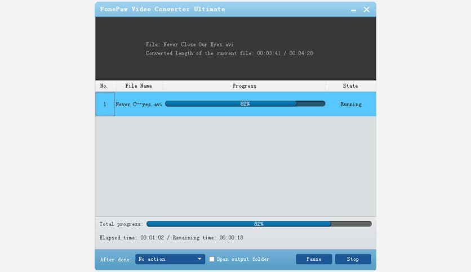Close the FonePaw Video Converter window

click(x=366, y=10)
